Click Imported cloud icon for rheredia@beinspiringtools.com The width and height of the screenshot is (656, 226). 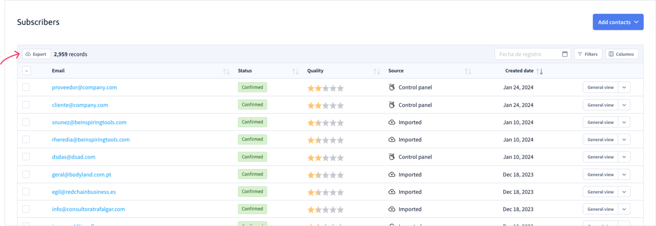point(392,140)
